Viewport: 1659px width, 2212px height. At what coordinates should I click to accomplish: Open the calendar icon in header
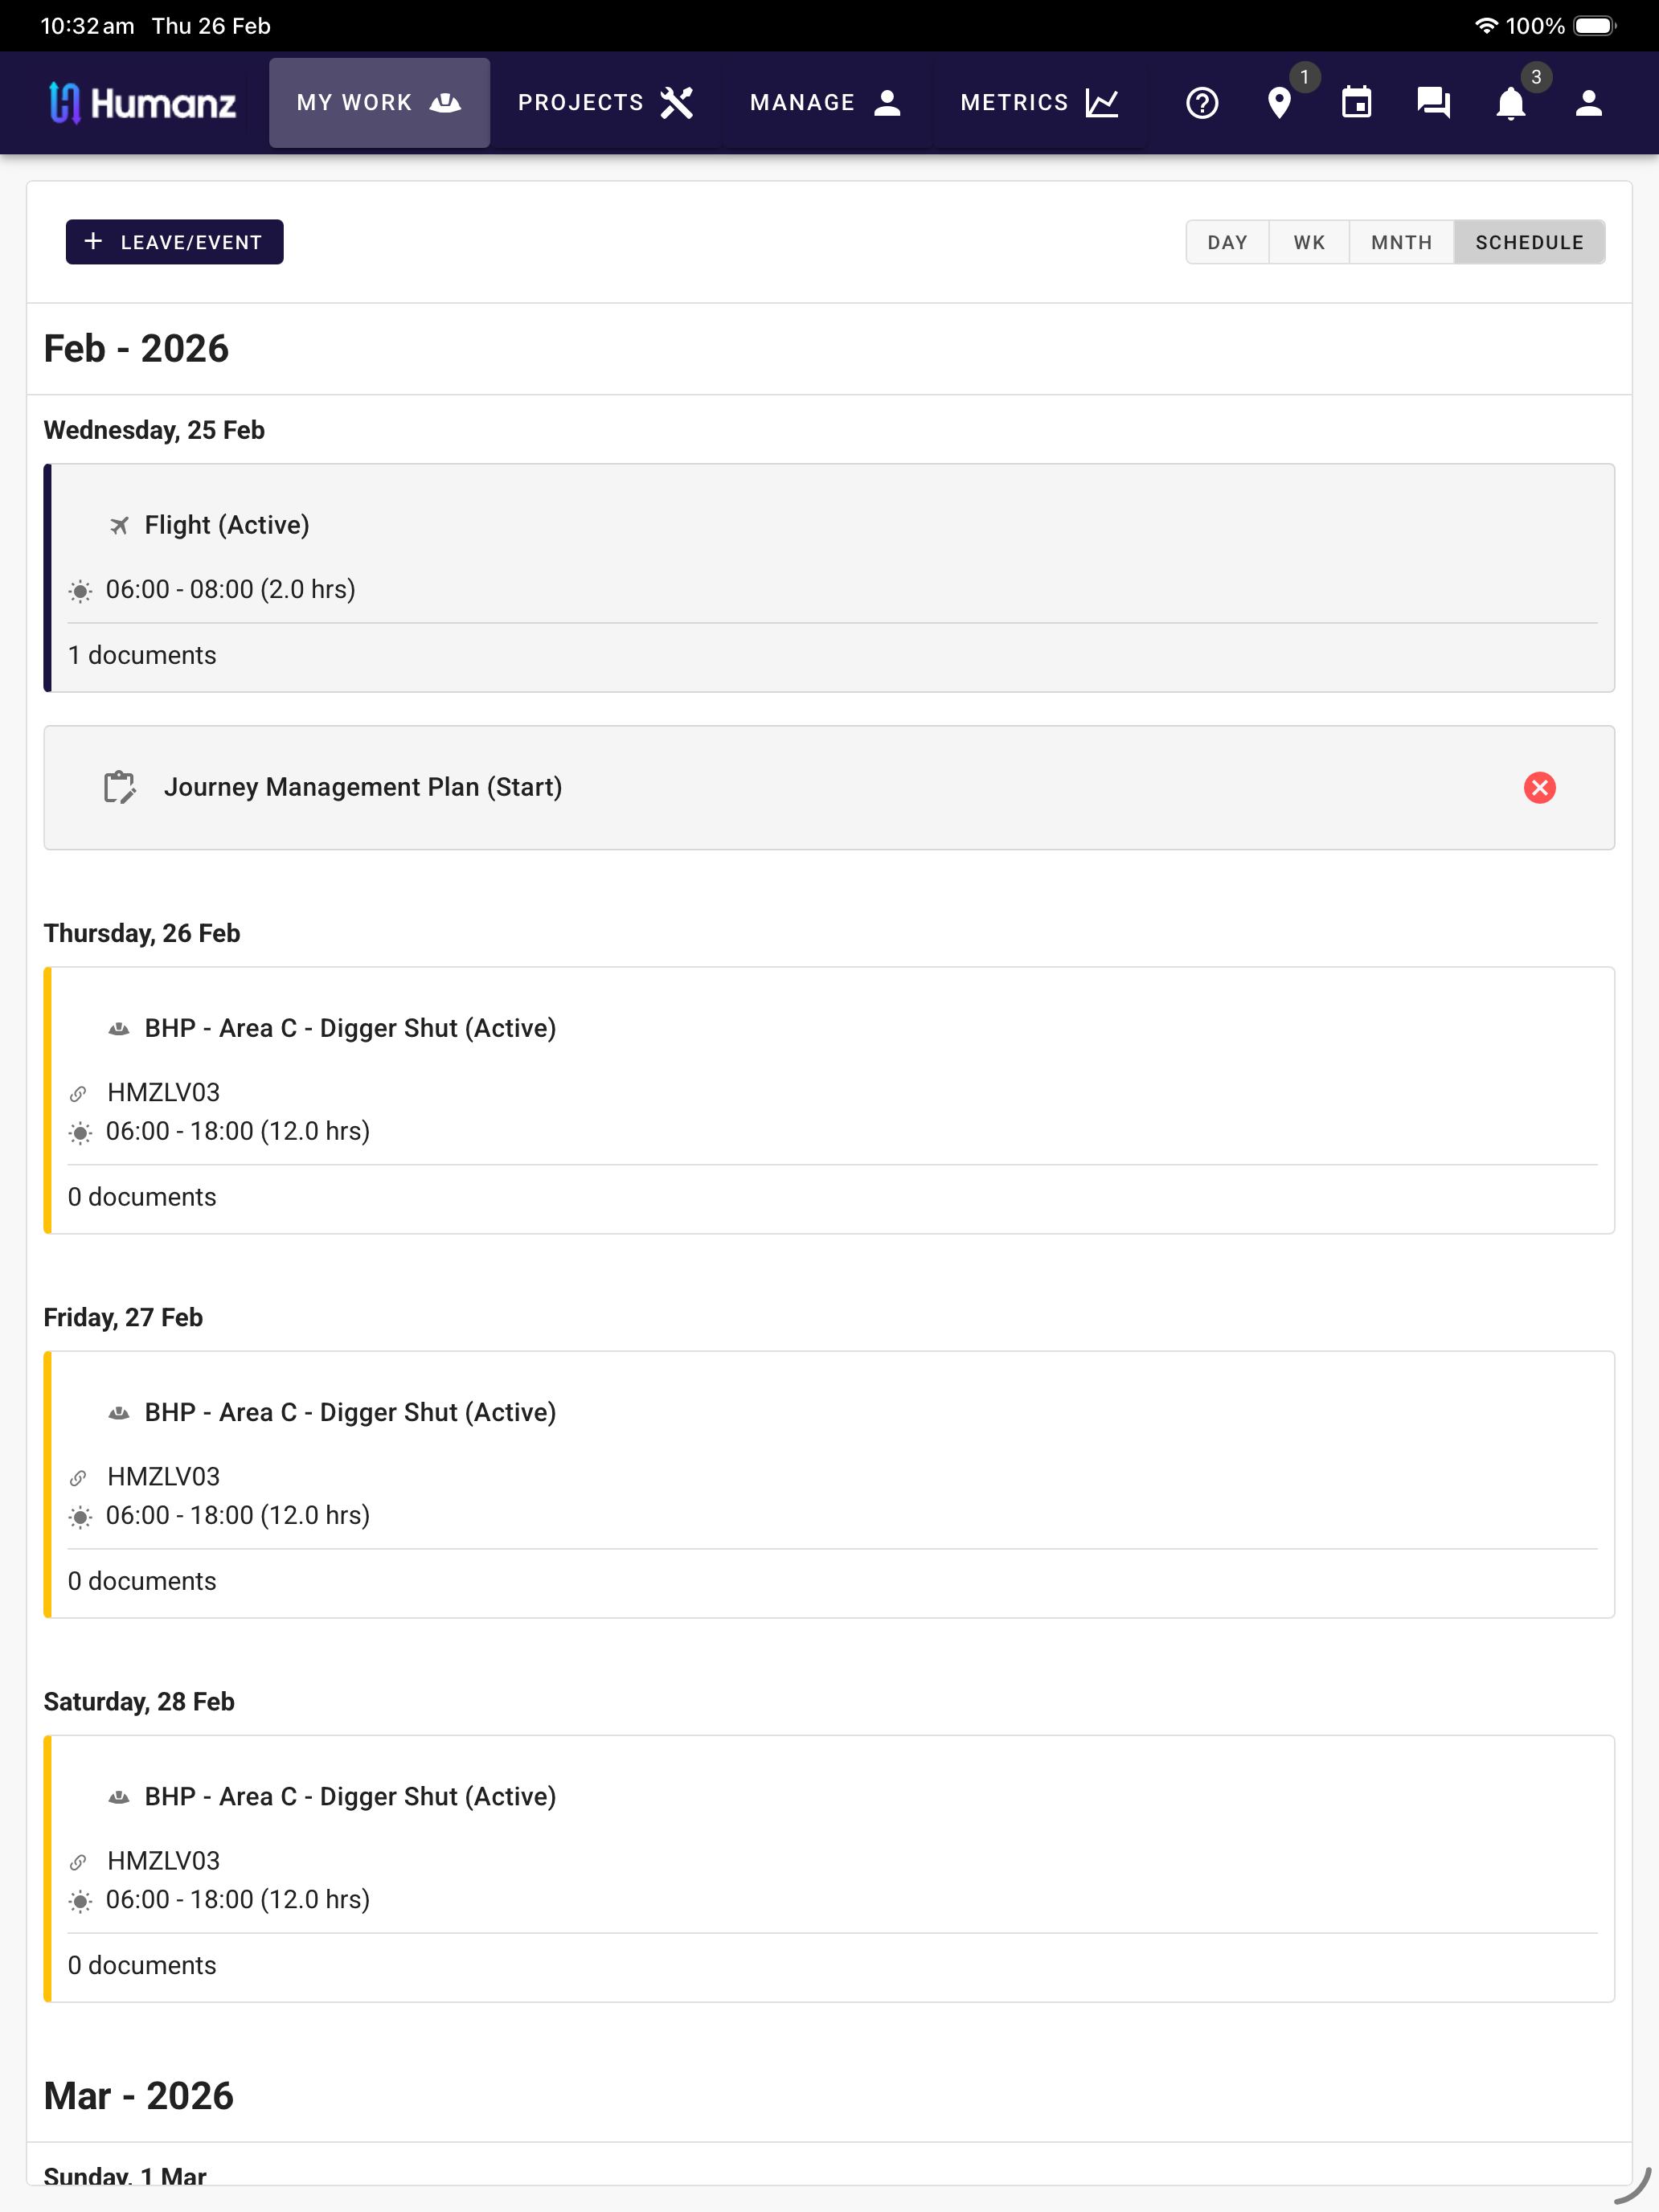[1356, 103]
